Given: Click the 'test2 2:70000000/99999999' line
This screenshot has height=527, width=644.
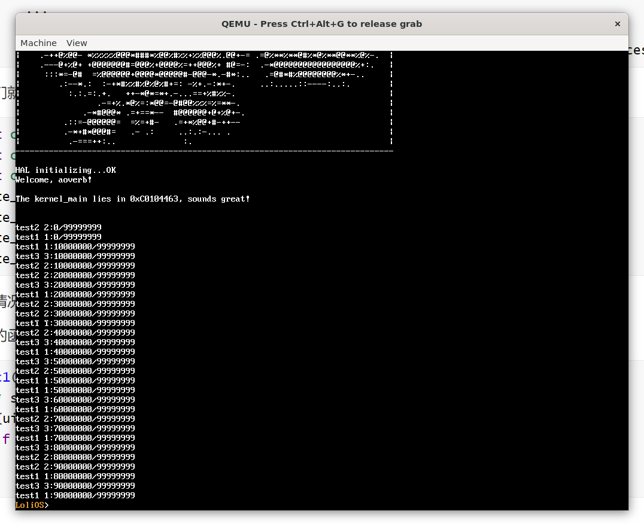Looking at the screenshot, I should (75, 419).
